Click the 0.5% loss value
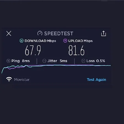This screenshot has height=124, width=124. (x=101, y=61)
